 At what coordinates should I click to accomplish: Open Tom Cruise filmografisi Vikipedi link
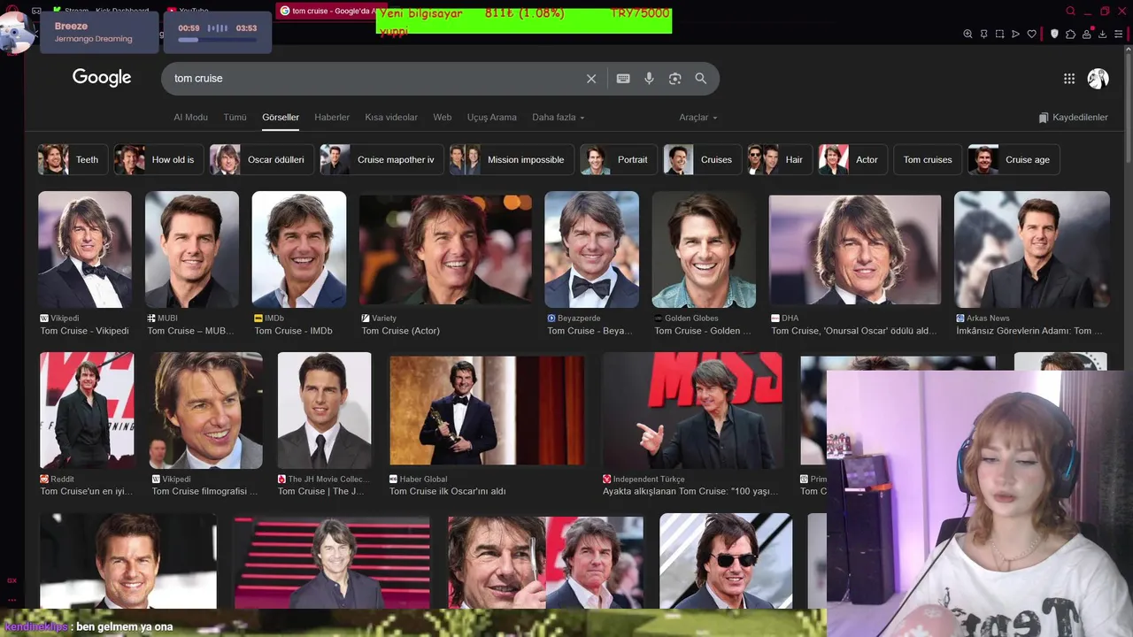pos(203,491)
